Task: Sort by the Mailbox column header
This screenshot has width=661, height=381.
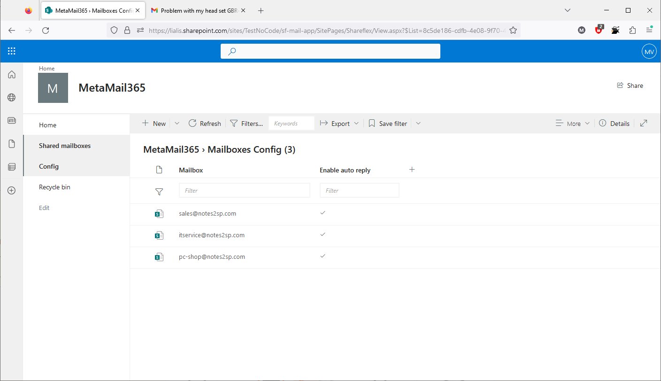Action: 191,170
